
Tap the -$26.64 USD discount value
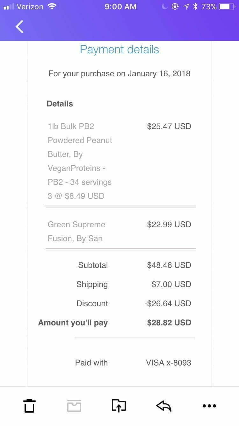[x=168, y=303]
